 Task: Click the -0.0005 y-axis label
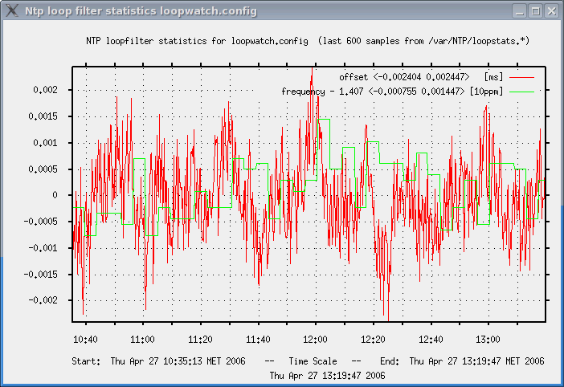41,222
